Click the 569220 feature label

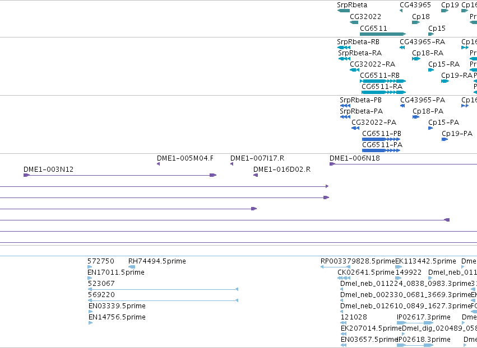(x=101, y=295)
